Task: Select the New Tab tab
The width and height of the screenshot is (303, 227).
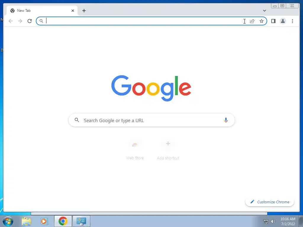Action: click(42, 11)
